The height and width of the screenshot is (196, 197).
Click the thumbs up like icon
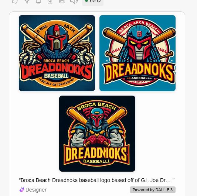pyautogui.click(x=15, y=1)
